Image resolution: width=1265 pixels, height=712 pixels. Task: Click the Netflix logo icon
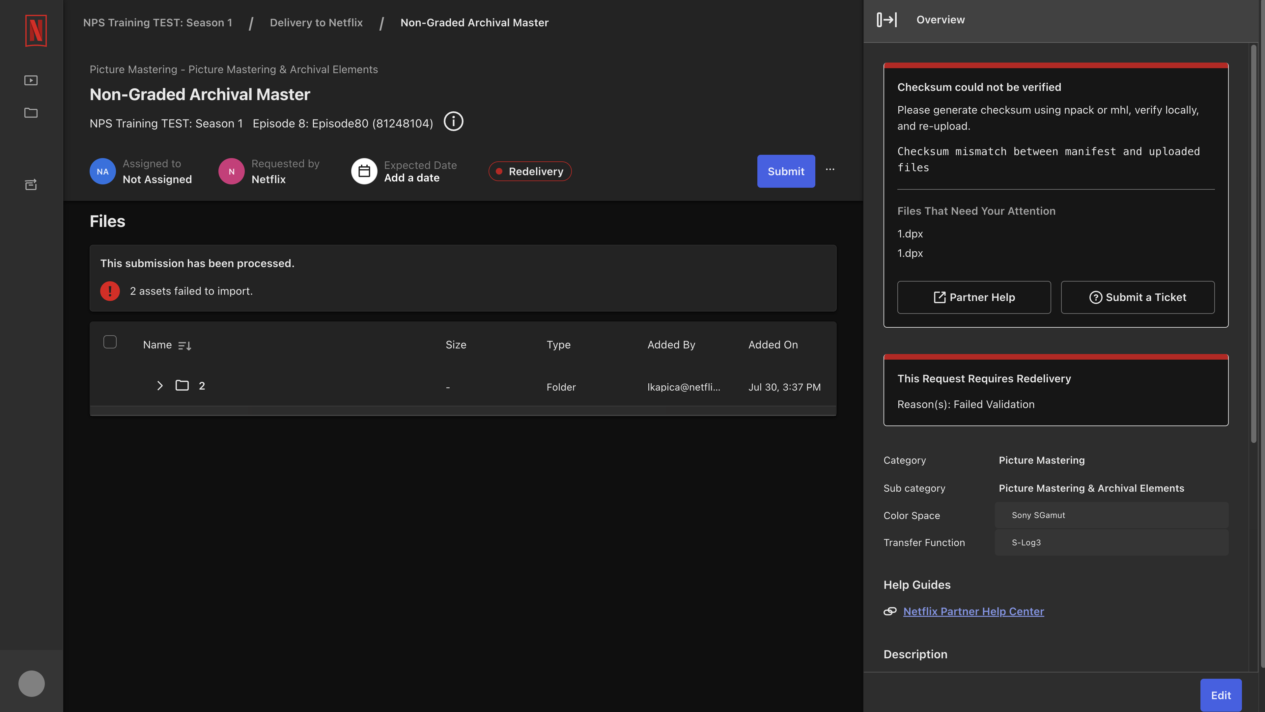[x=36, y=30]
